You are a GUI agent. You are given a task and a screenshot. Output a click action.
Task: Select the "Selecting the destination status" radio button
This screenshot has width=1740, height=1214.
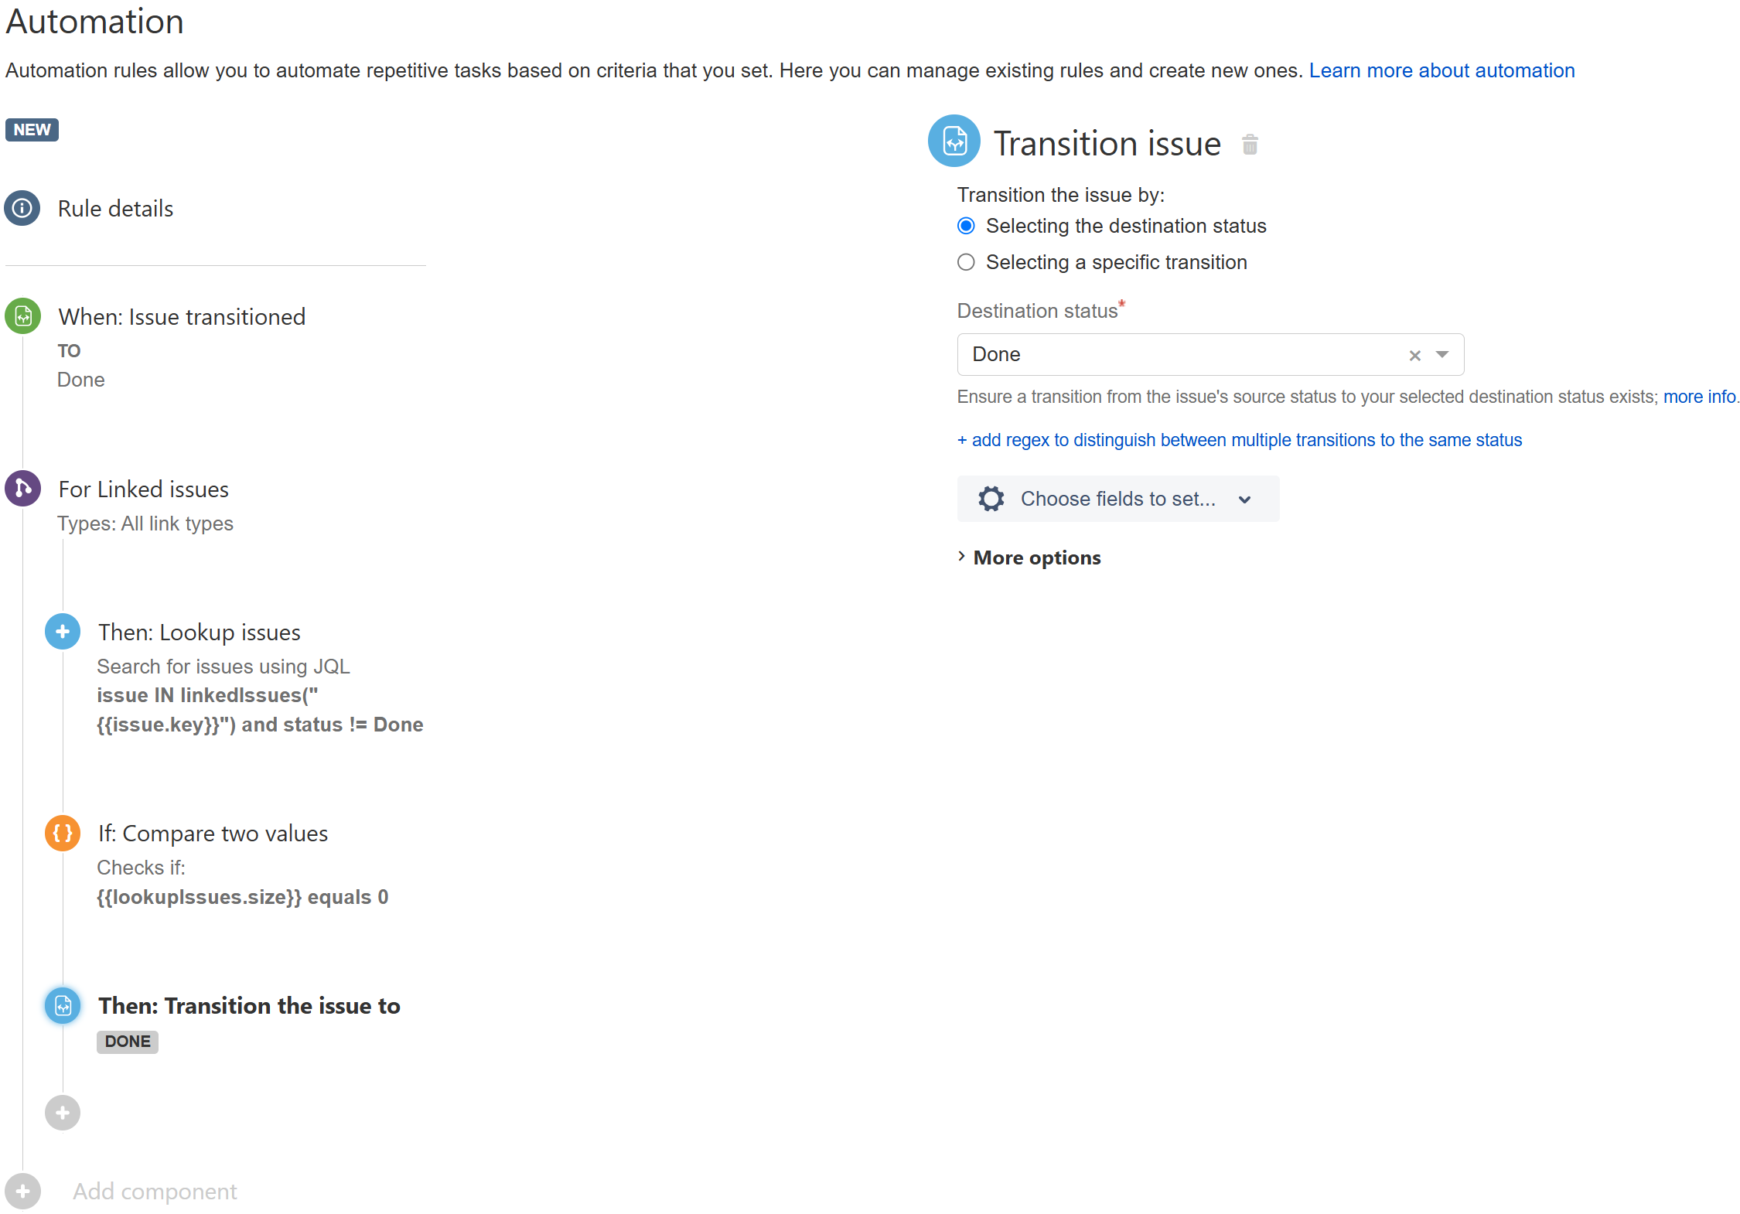click(x=966, y=226)
